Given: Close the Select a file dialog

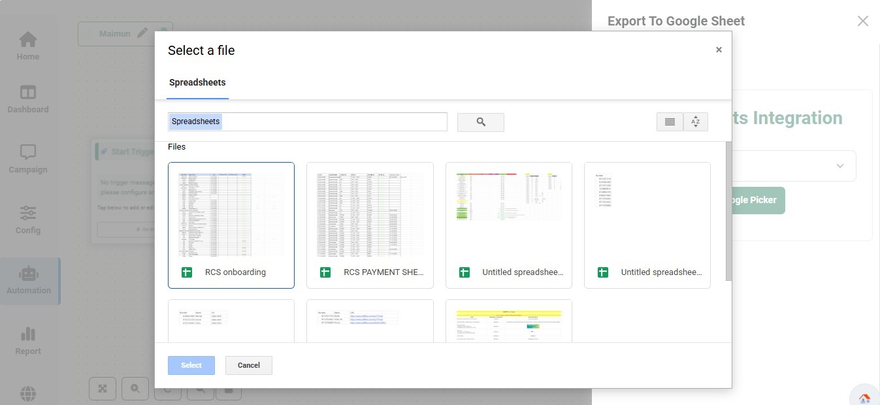Looking at the screenshot, I should click(x=719, y=50).
